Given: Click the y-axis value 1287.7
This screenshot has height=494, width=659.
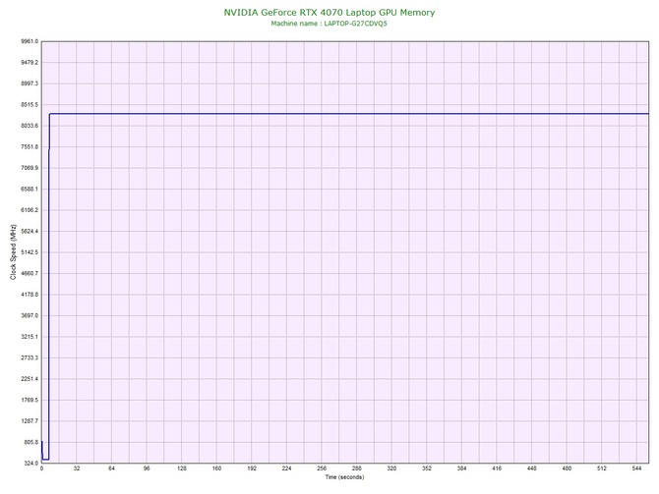Looking at the screenshot, I should tap(30, 421).
